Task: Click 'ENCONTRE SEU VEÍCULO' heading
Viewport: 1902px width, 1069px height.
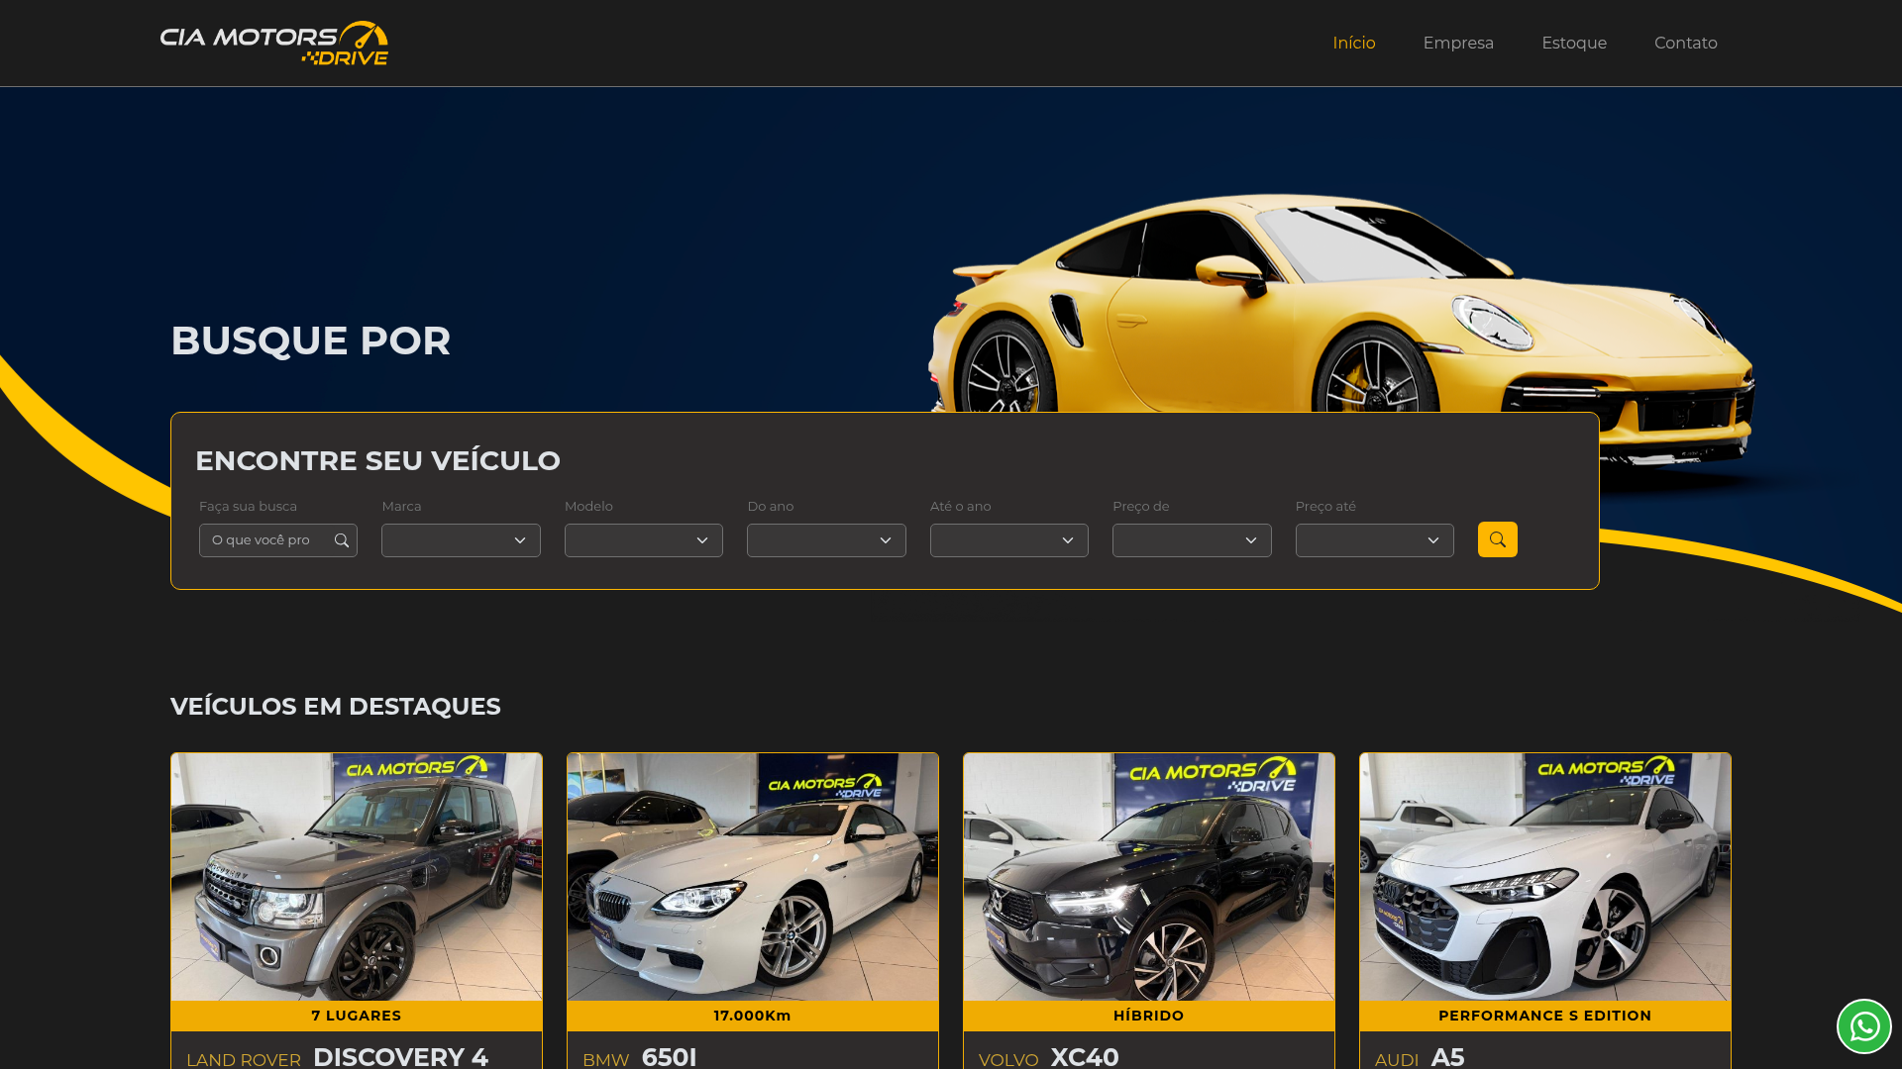Action: [x=377, y=461]
